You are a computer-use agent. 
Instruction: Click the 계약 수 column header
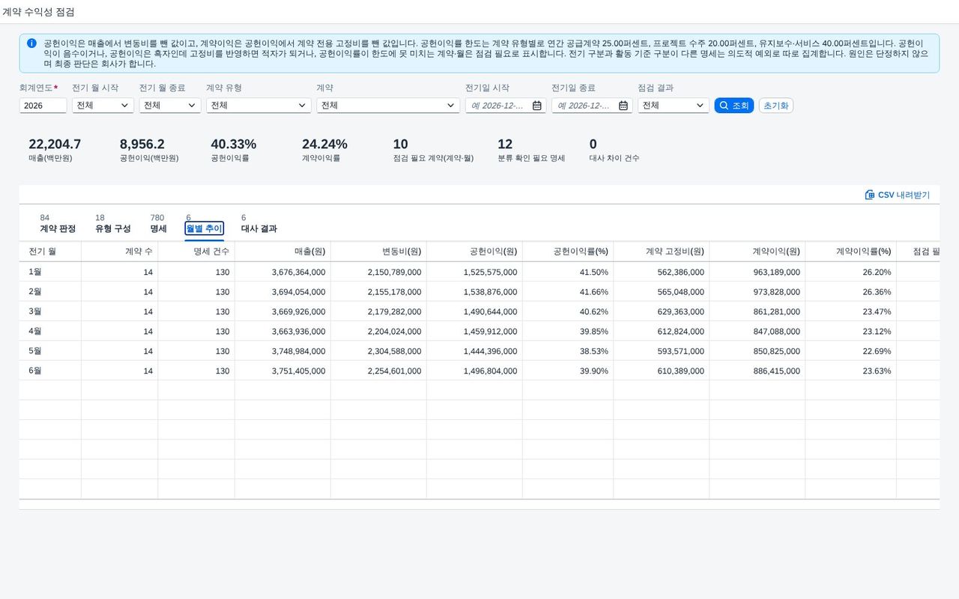[120, 252]
